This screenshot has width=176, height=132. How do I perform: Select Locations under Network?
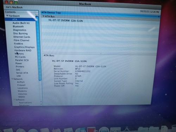click(23, 88)
